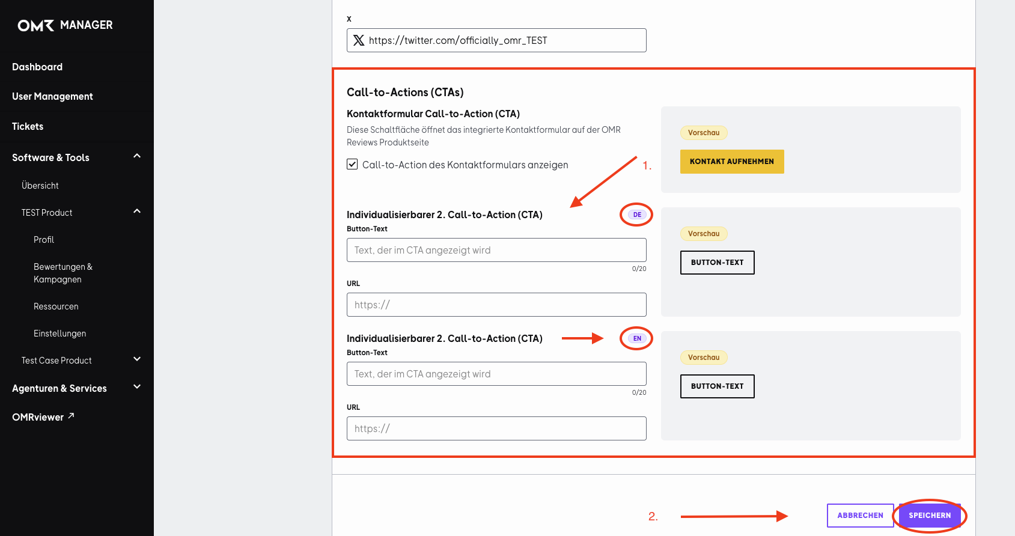This screenshot has width=1015, height=536.
Task: Focus the DE Button-Text input field
Action: click(496, 250)
